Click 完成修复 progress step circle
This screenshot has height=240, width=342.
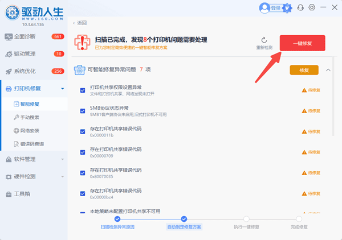click(x=299, y=219)
